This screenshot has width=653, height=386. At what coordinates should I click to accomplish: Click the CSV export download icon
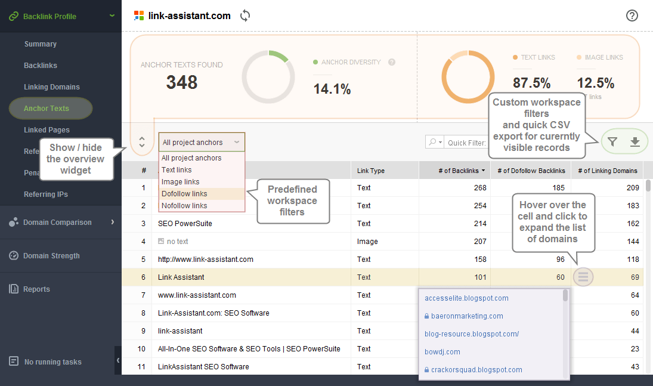[x=635, y=142]
